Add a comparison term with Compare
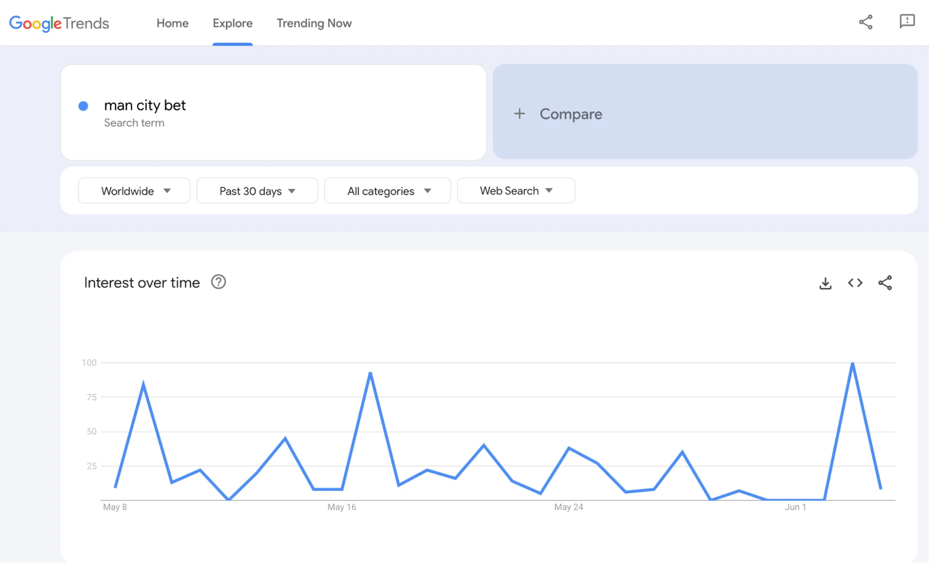 [705, 112]
